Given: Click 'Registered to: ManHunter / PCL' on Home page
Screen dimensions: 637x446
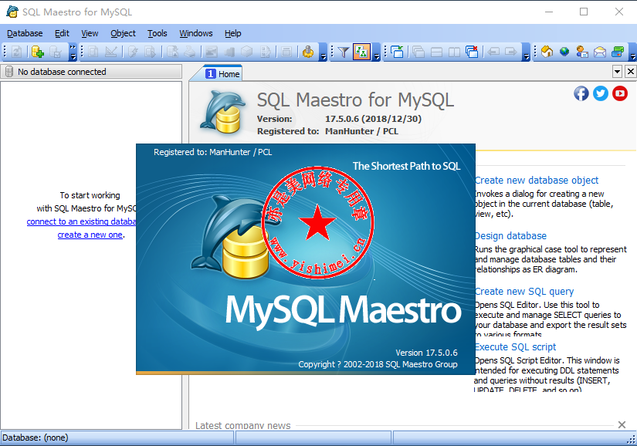Looking at the screenshot, I should pos(328,131).
